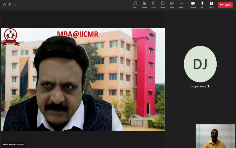The image size is (236, 148).
Task: Toggle the Mic mute
Action: click(x=202, y=5)
